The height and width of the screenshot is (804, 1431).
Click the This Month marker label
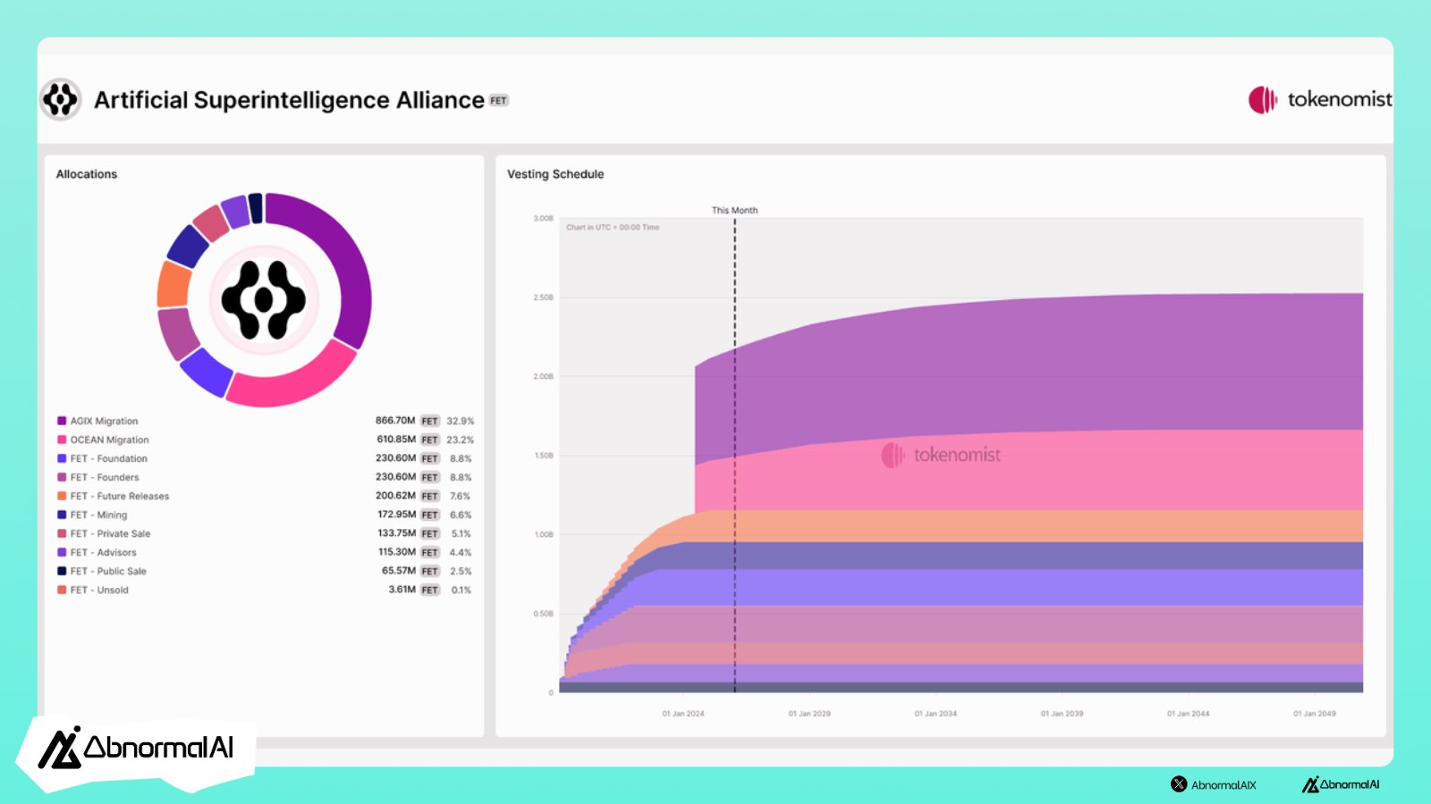point(734,211)
